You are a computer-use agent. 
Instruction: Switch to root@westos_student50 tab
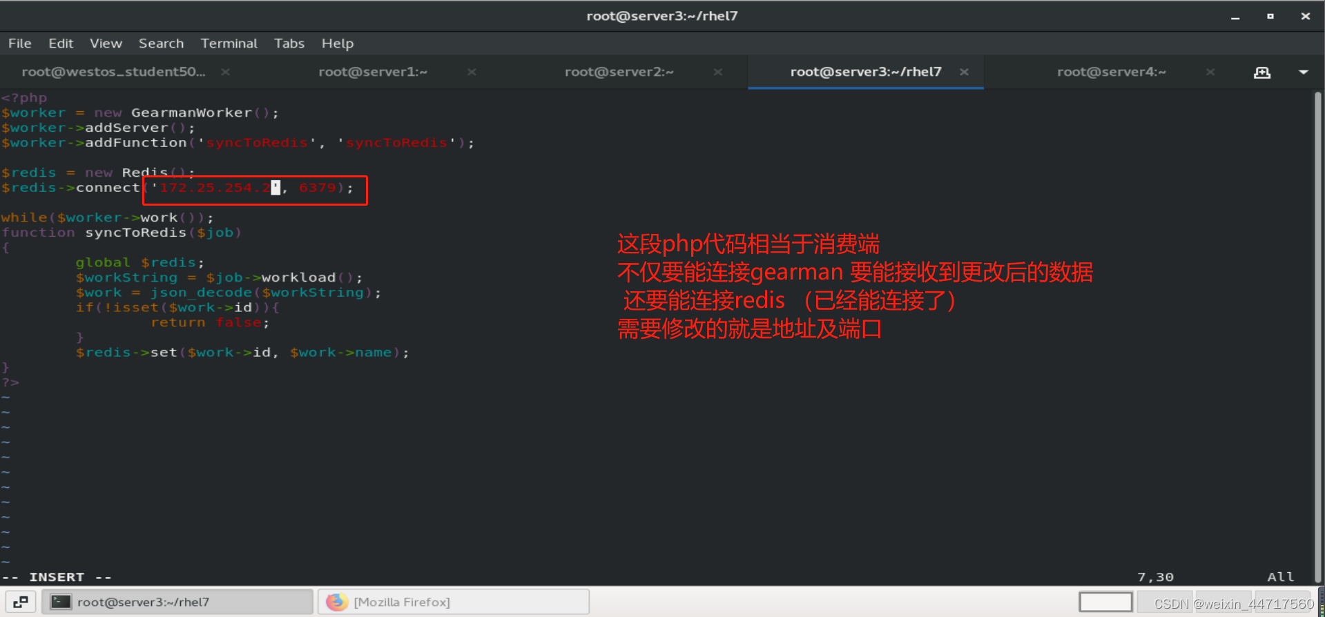coord(113,72)
